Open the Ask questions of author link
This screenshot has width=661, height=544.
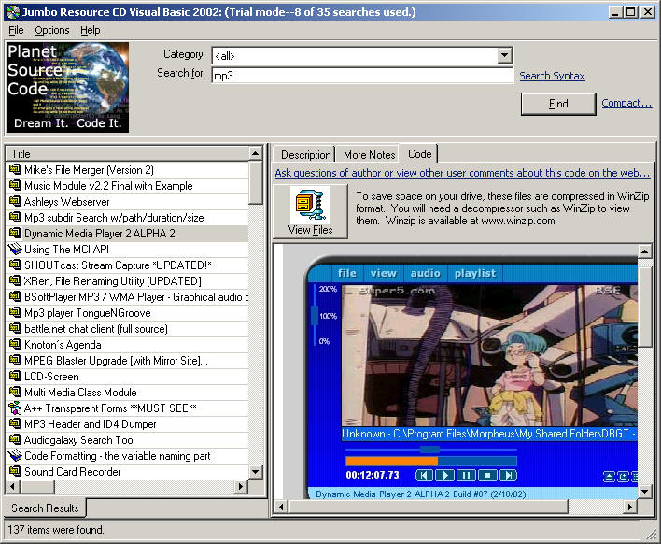click(462, 173)
